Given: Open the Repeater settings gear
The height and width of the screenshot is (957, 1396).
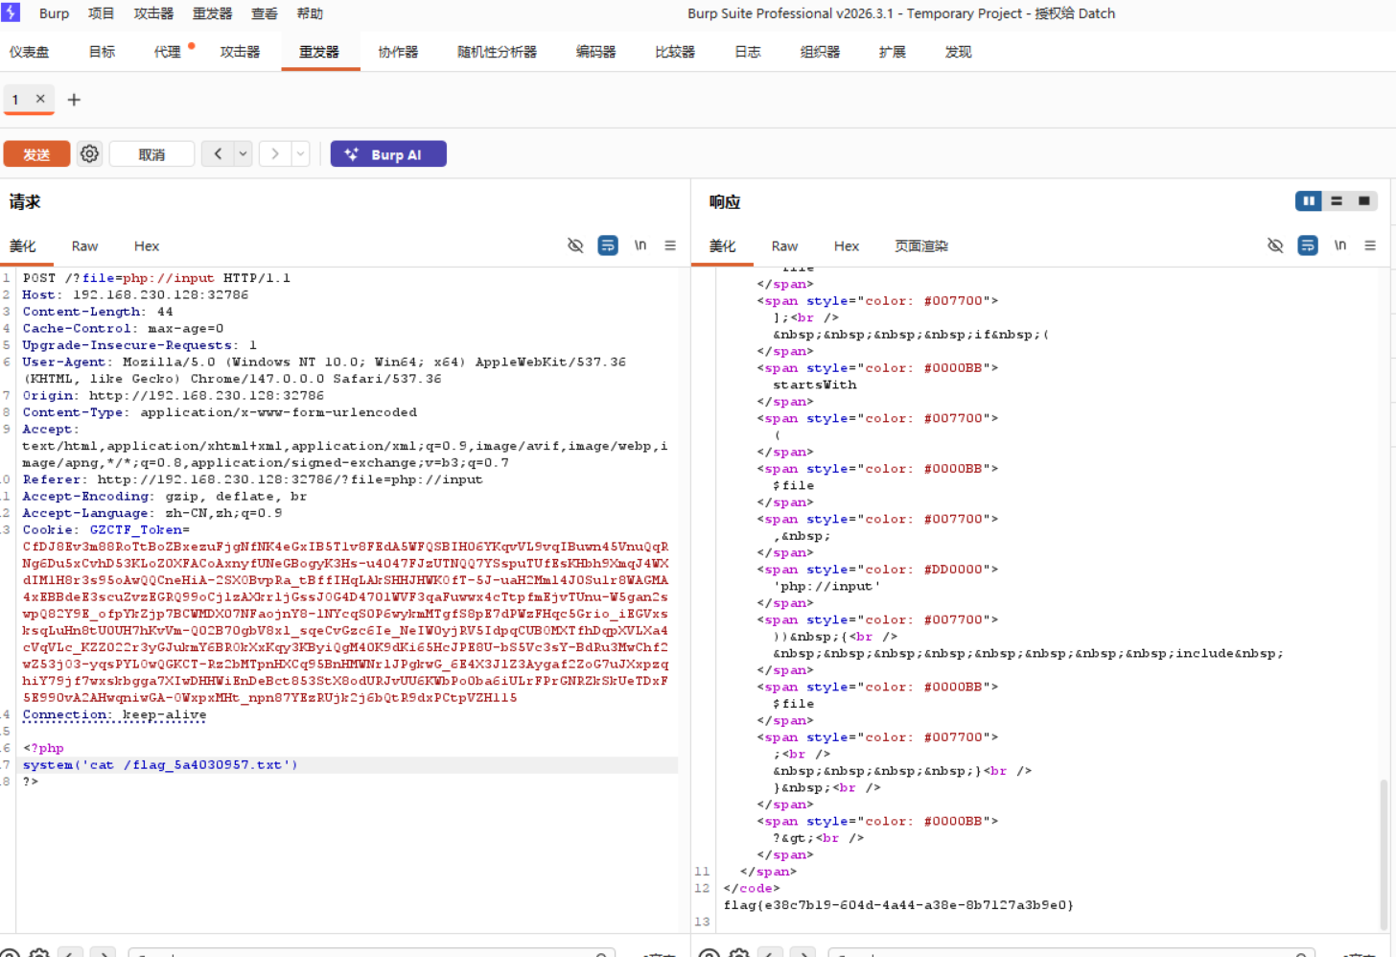Looking at the screenshot, I should click(x=90, y=153).
